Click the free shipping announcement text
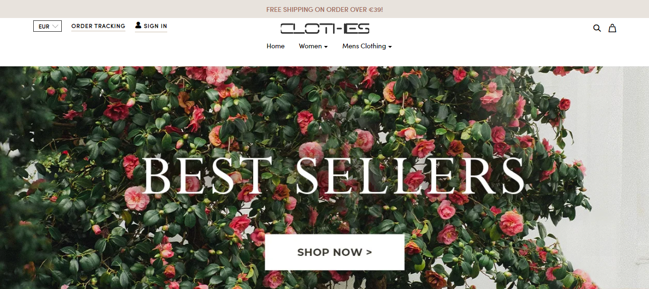This screenshot has width=649, height=289. [324, 9]
